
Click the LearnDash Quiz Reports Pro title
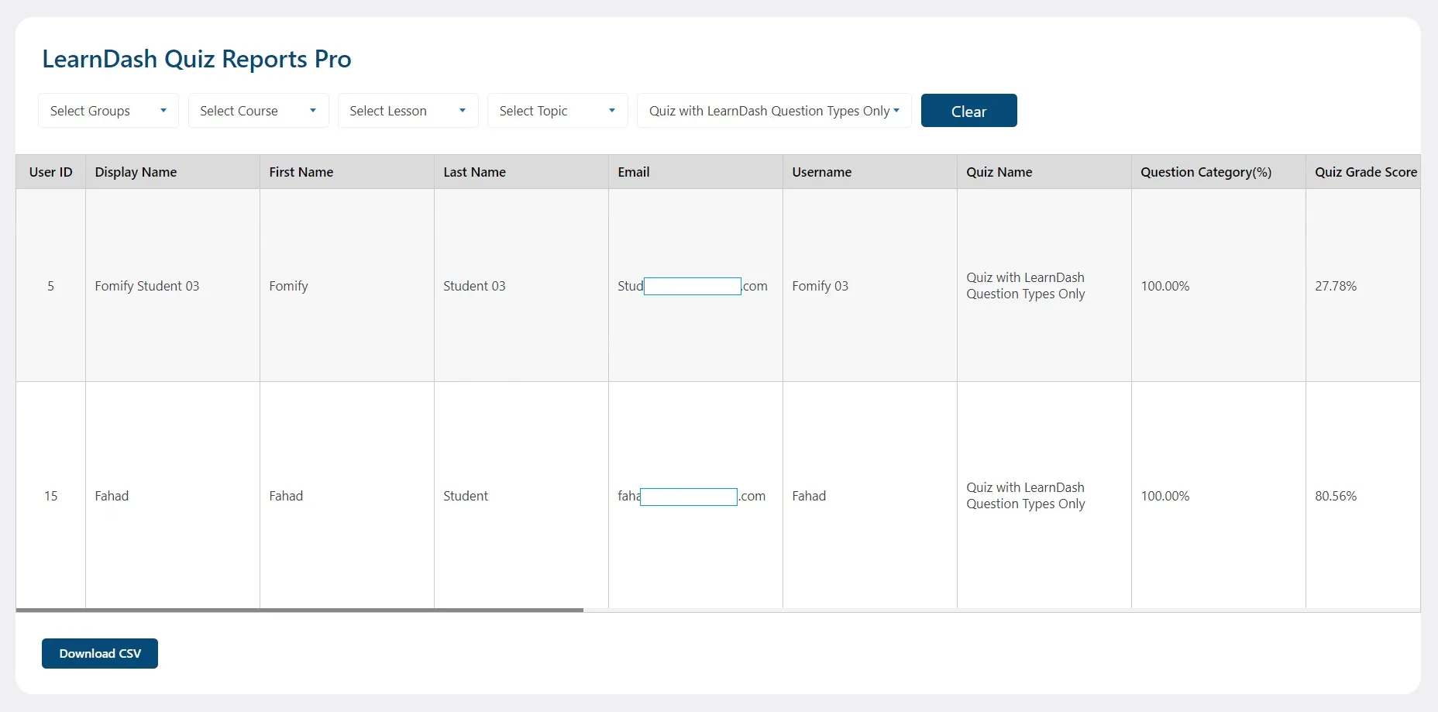point(197,58)
